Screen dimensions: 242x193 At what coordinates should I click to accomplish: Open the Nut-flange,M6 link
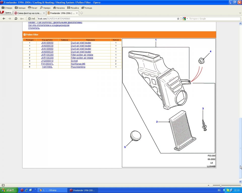pos(78,64)
